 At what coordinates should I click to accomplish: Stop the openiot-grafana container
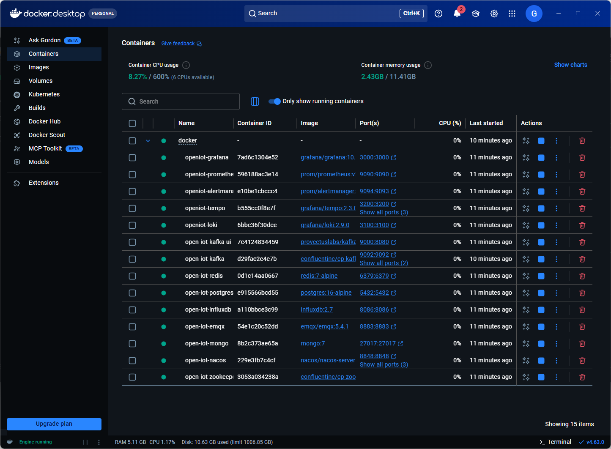point(541,158)
